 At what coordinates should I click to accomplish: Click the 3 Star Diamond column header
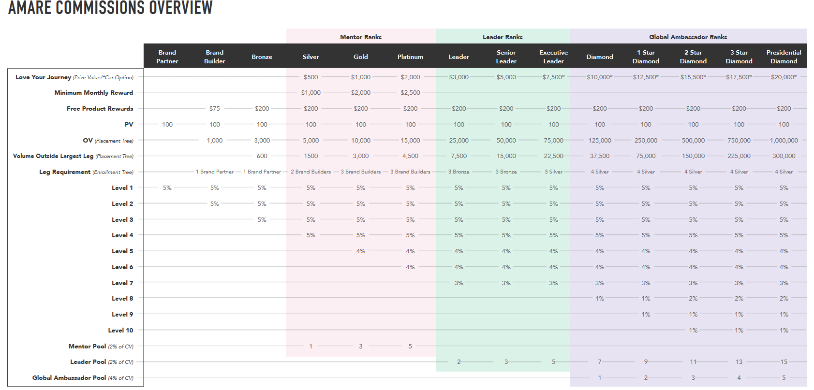[739, 57]
